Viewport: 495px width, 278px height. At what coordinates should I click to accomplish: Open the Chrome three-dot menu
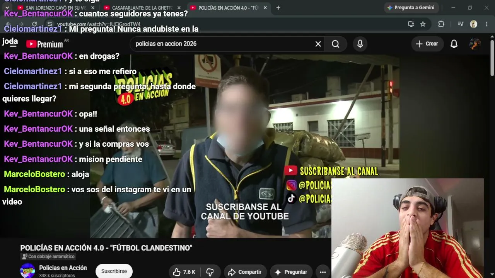point(486,24)
